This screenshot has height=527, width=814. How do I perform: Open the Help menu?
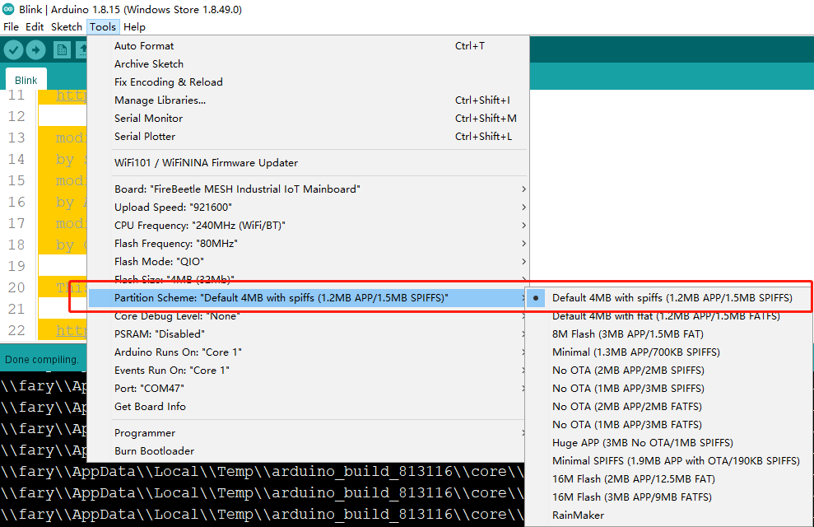point(134,27)
